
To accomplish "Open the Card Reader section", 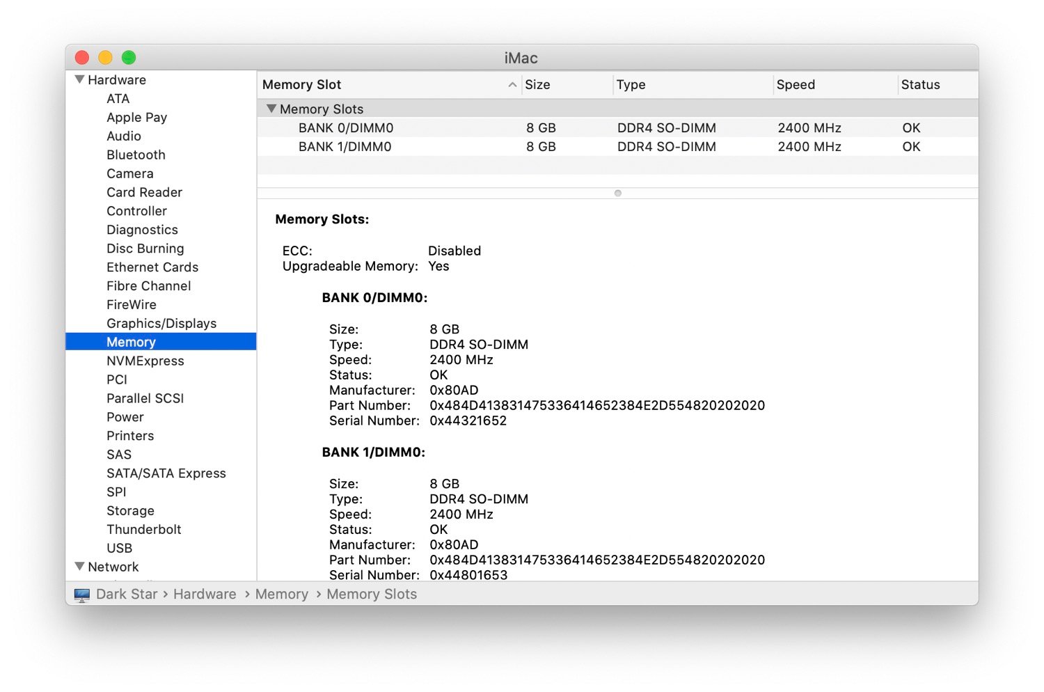I will tap(144, 192).
